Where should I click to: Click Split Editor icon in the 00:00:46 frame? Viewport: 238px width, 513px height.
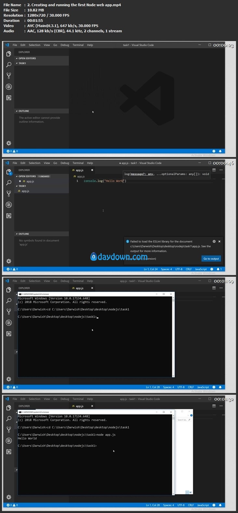tap(214, 170)
